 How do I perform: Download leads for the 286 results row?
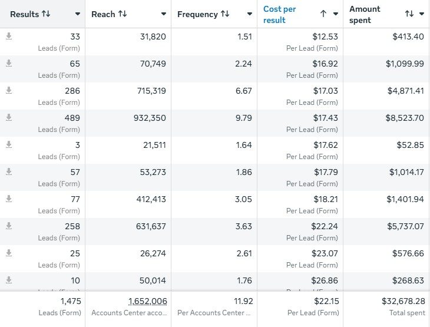pyautogui.click(x=9, y=90)
